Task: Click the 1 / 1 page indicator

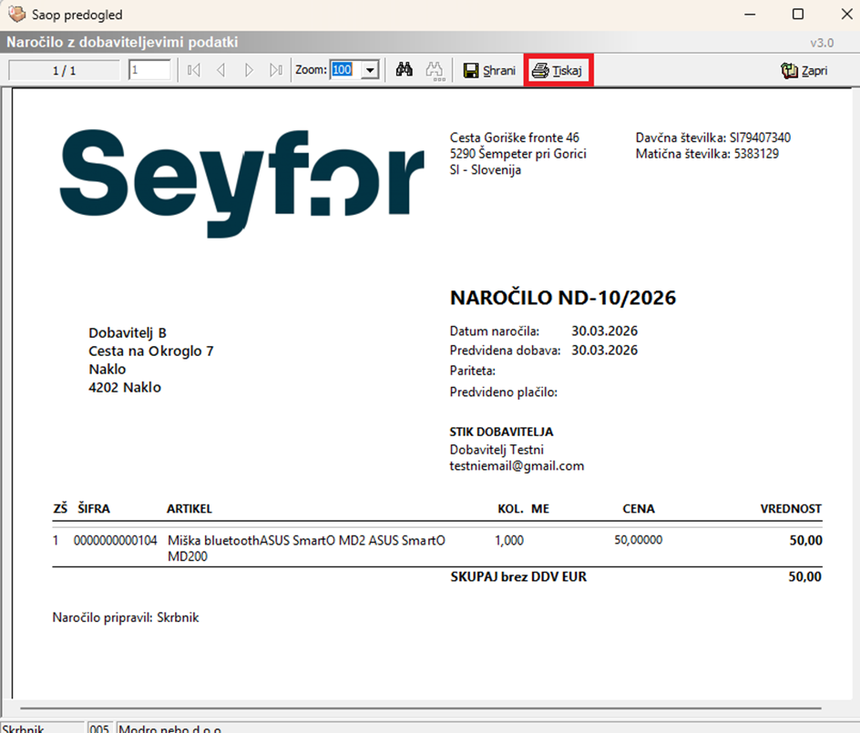Action: click(64, 70)
